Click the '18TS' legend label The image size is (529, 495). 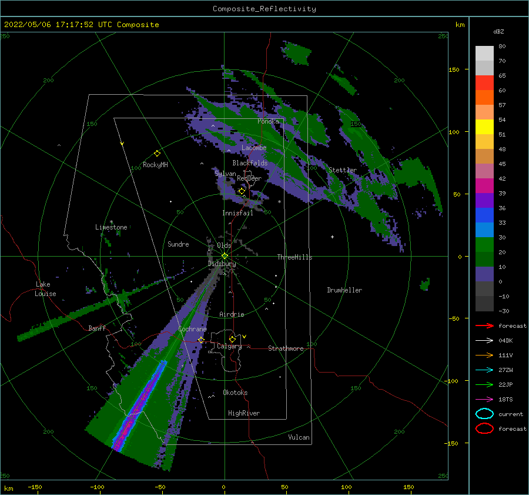click(x=505, y=400)
